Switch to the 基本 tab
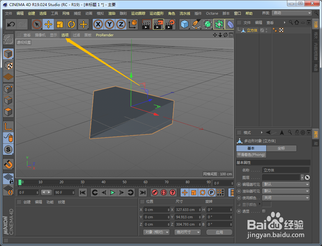 tap(251, 148)
